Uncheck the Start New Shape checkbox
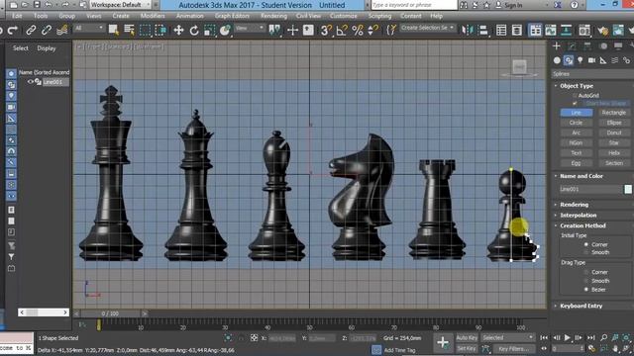 [575, 103]
